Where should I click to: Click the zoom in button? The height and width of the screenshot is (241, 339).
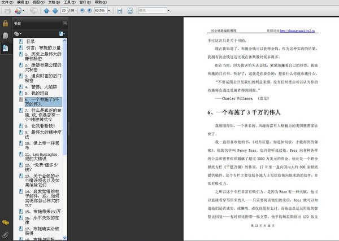pyautogui.click(x=89, y=11)
